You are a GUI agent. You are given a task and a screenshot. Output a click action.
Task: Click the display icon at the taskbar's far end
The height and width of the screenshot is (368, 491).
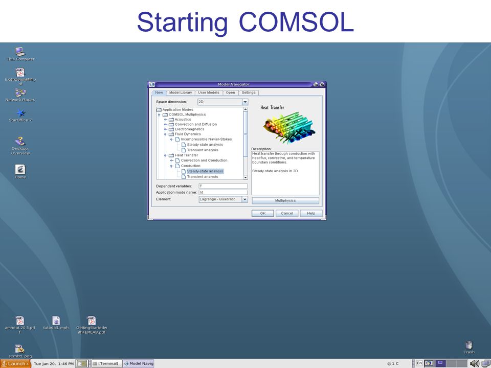click(485, 363)
